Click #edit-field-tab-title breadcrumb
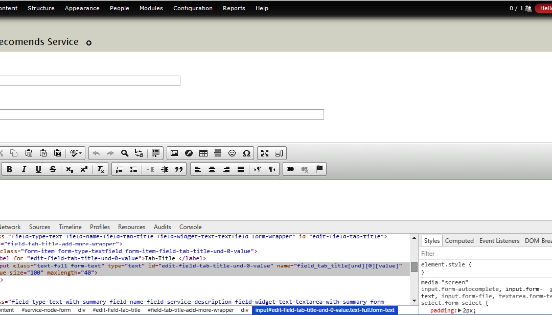552x315 pixels. tap(117, 310)
